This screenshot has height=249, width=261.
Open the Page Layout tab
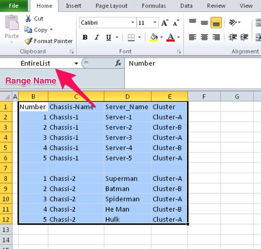(111, 6)
